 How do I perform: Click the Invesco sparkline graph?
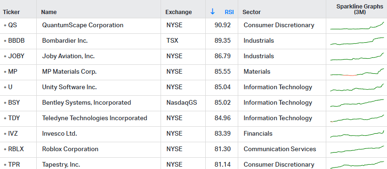(x=357, y=134)
